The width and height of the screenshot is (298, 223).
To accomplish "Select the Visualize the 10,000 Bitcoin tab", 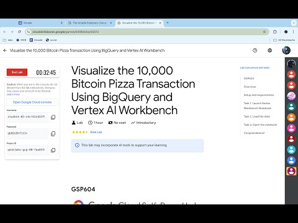I will coord(139,23).
